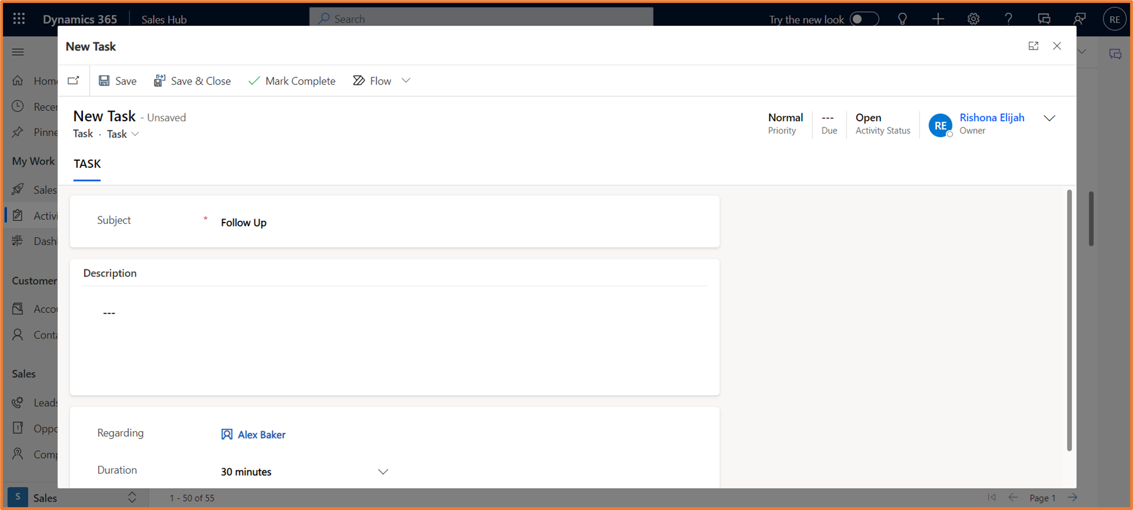Expand the header fields chevron beside Owner

1049,118
